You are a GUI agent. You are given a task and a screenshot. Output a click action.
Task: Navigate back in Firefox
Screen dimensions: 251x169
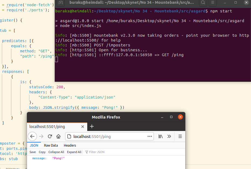click(32, 136)
